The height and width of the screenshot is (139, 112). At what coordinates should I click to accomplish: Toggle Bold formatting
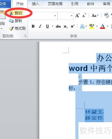coord(33,26)
